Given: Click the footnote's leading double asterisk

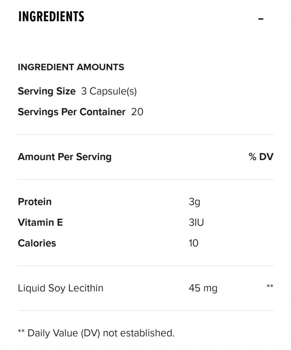Looking at the screenshot, I should point(21,332).
